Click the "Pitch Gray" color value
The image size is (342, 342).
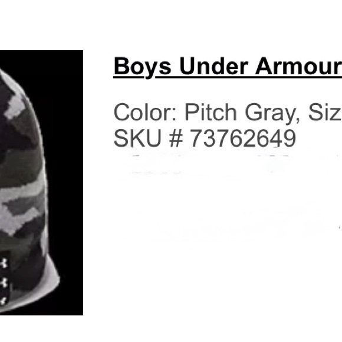tap(242, 113)
